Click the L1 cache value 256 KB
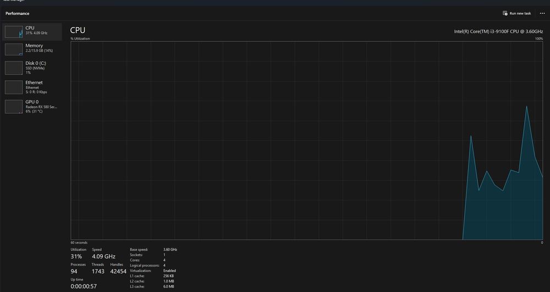 click(168, 276)
